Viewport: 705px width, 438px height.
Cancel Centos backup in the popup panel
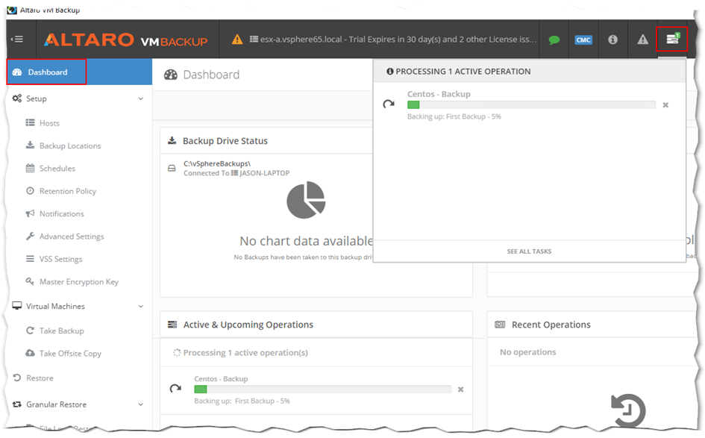pyautogui.click(x=665, y=104)
